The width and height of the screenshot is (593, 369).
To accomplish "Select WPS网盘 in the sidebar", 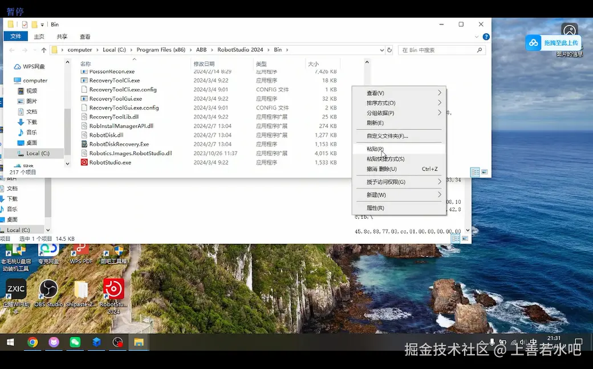I will [34, 66].
